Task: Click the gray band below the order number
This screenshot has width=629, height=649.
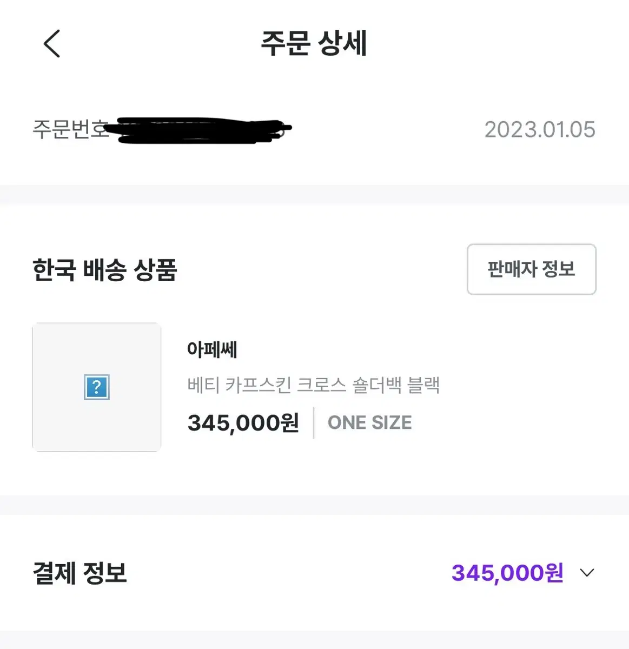Action: pos(314,195)
